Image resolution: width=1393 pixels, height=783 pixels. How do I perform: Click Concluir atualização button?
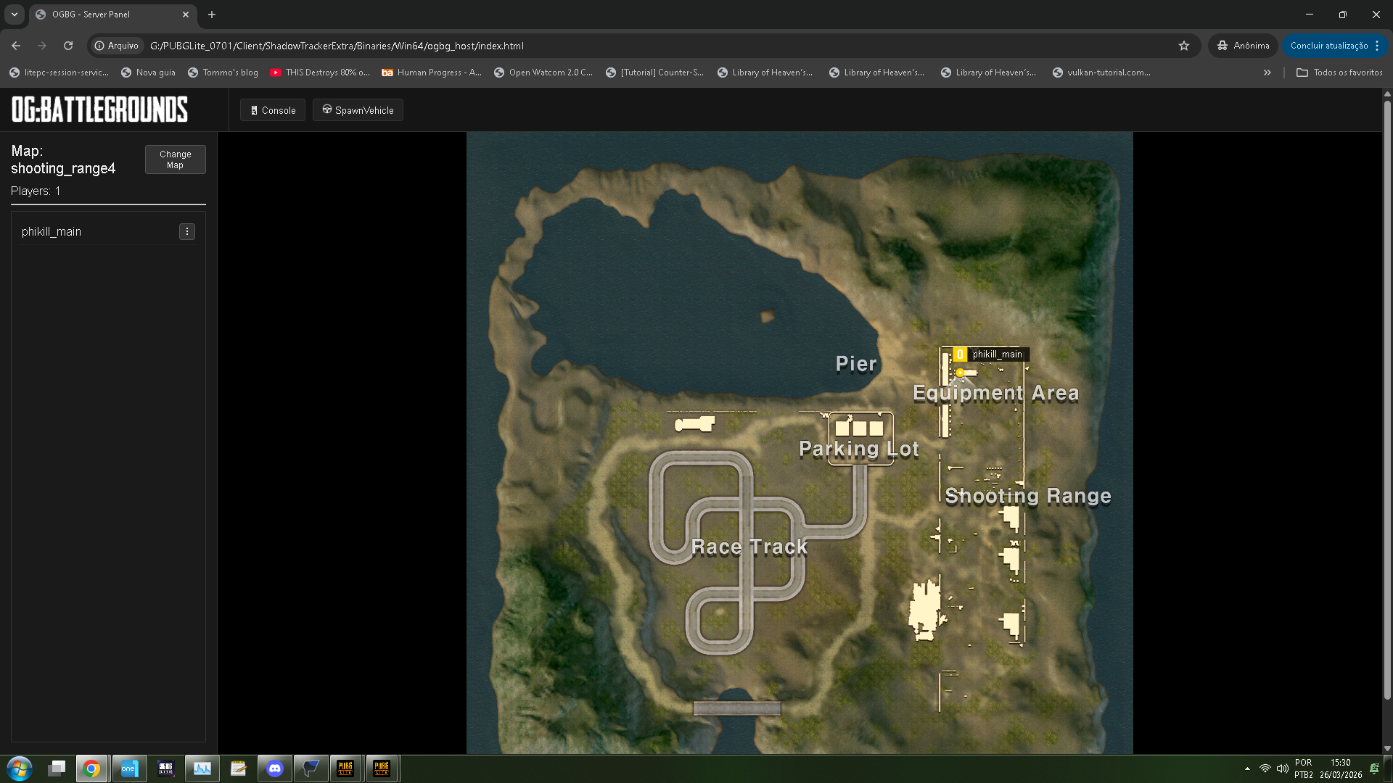pyautogui.click(x=1329, y=46)
